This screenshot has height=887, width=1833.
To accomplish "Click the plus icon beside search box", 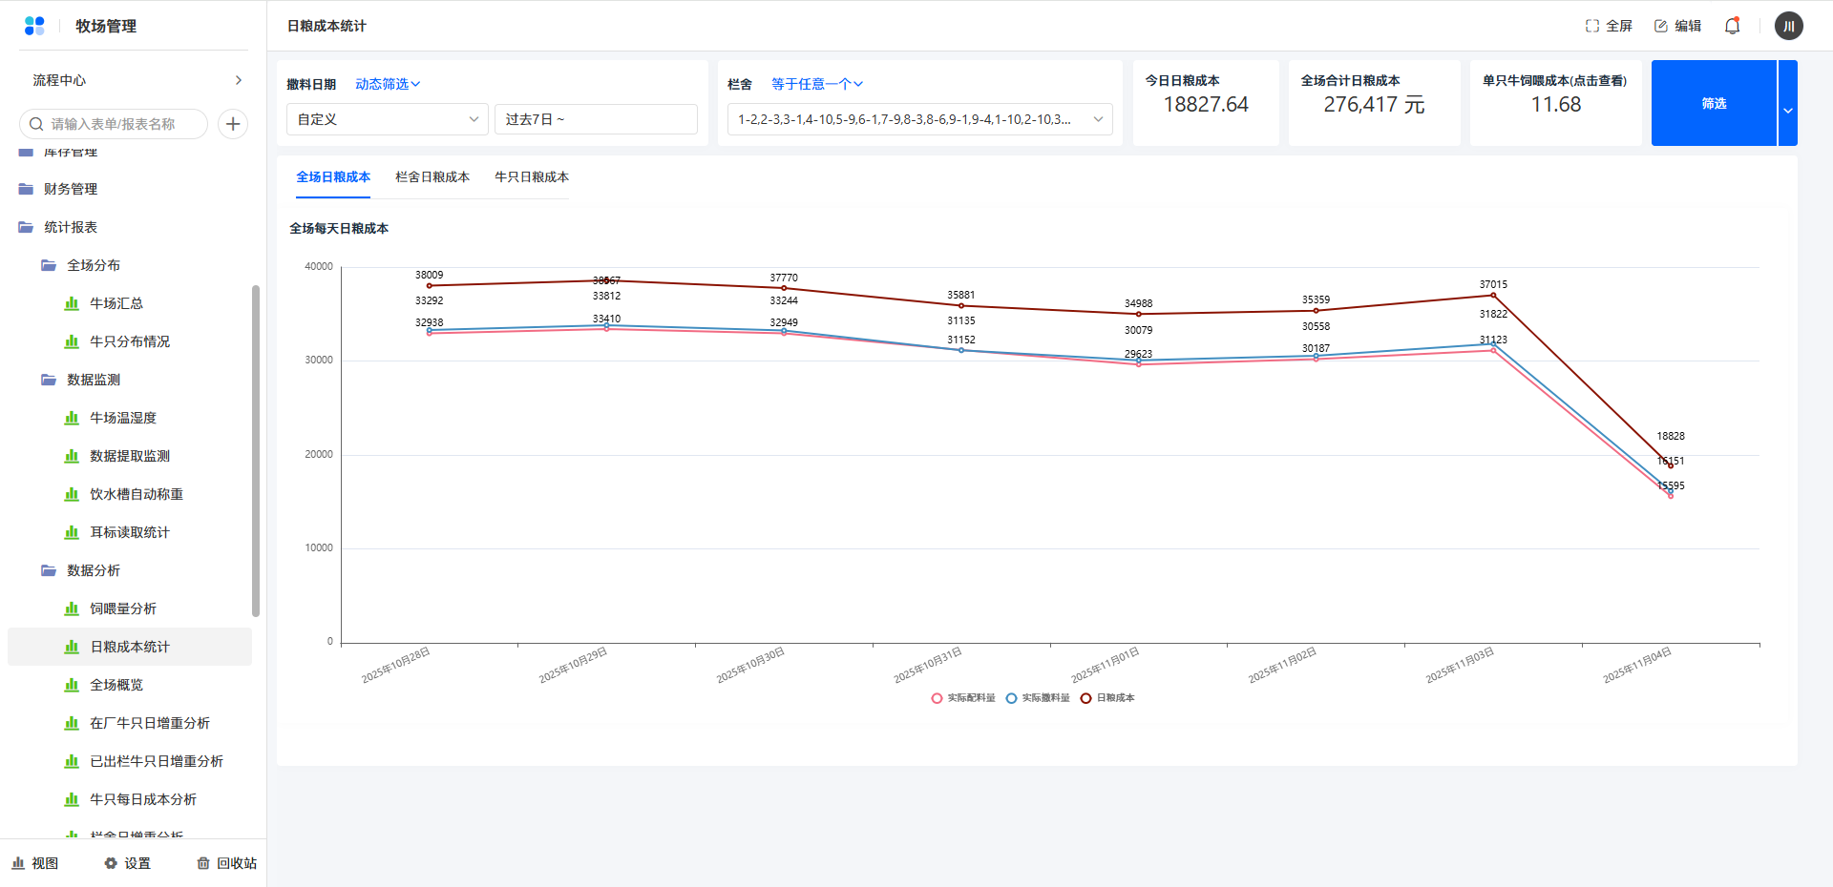I will [x=233, y=124].
